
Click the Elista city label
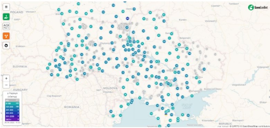(263, 102)
